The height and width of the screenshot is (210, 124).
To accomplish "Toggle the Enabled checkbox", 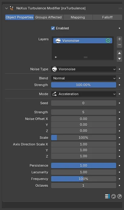I will point(53,28).
